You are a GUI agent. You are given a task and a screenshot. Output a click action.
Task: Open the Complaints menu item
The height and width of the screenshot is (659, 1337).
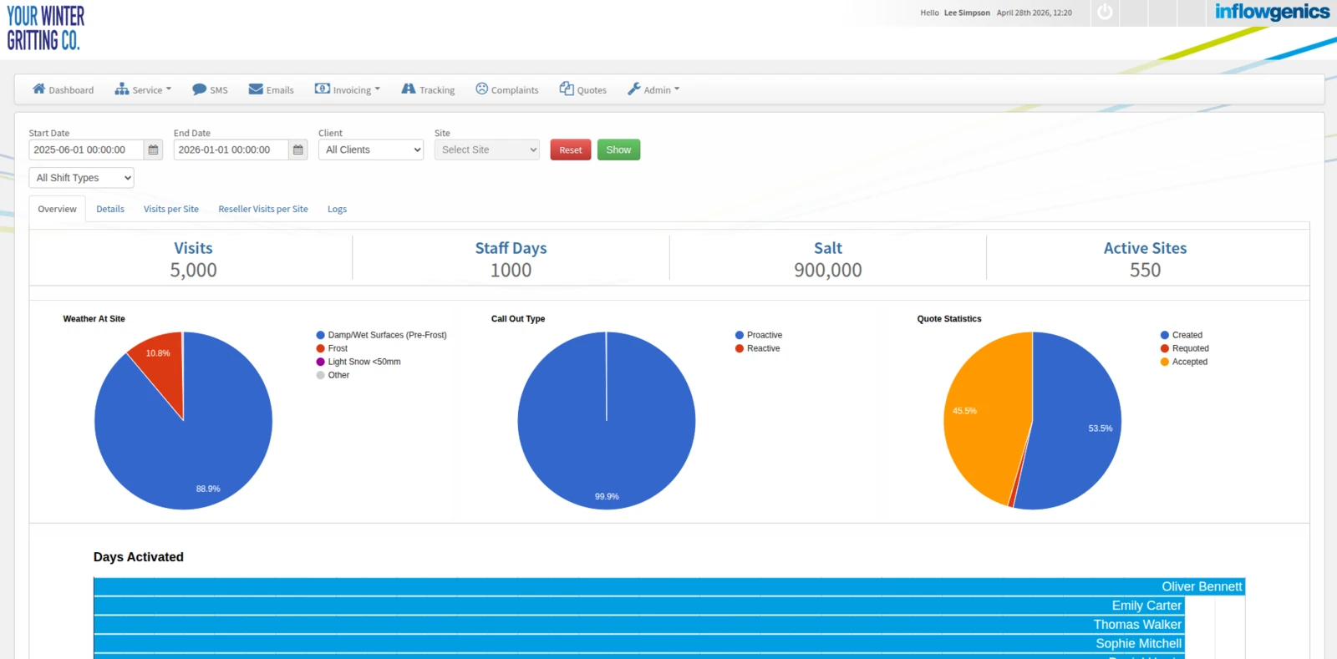point(507,89)
